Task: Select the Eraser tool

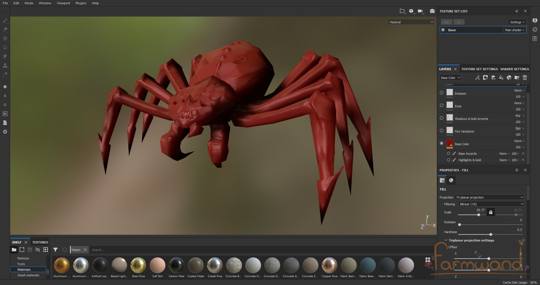Action: [x=5, y=29]
